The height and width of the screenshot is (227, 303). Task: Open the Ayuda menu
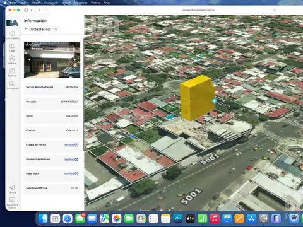[107, 3]
